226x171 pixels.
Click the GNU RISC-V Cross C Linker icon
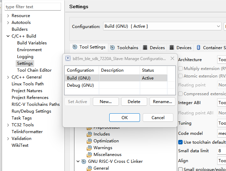(x=84, y=161)
